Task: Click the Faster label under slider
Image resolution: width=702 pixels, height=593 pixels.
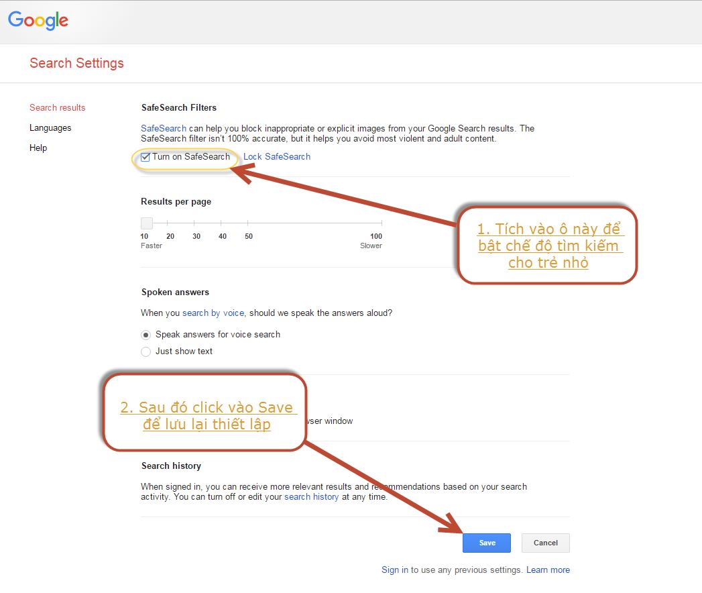Action: 152,246
